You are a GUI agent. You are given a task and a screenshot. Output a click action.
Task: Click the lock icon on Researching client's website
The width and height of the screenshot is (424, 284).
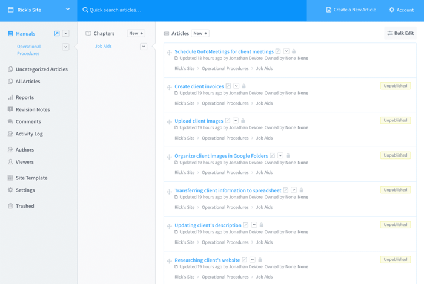point(260,260)
